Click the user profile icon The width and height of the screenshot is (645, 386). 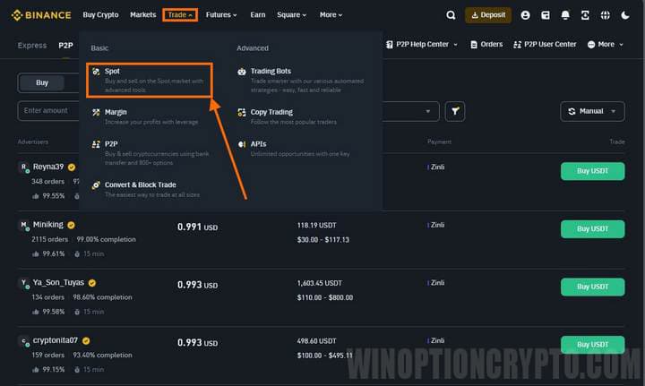[x=525, y=15]
